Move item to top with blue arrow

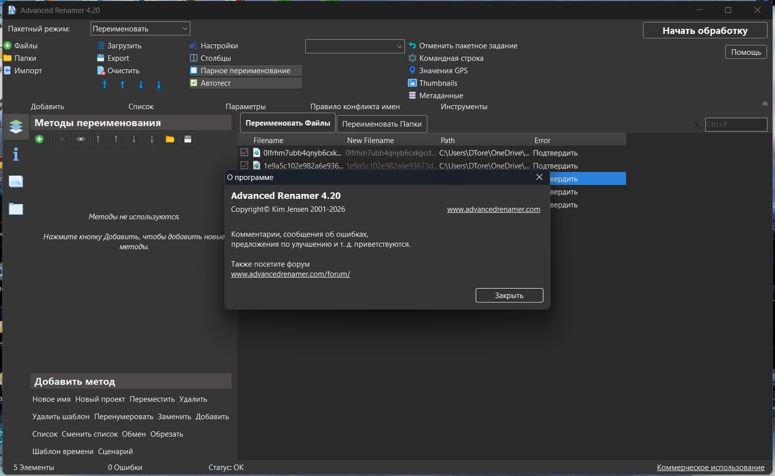pos(105,85)
